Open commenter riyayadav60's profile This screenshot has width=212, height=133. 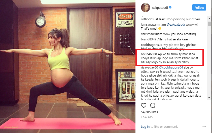pos(149,67)
